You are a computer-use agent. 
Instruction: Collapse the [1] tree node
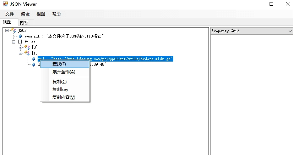[x=21, y=53]
